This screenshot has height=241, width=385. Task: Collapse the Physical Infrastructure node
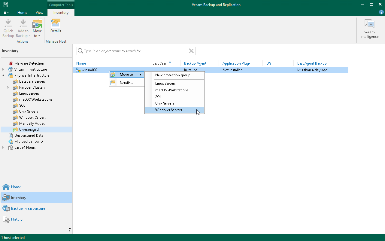3,75
